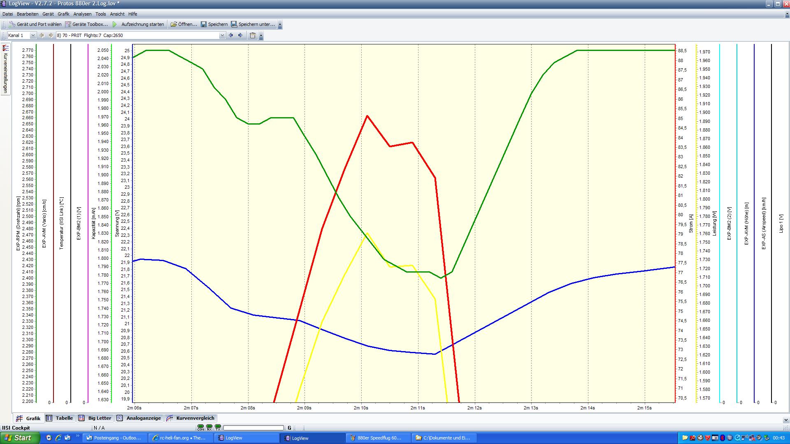The width and height of the screenshot is (790, 444).
Task: Open the Datei menu
Action: (x=7, y=14)
